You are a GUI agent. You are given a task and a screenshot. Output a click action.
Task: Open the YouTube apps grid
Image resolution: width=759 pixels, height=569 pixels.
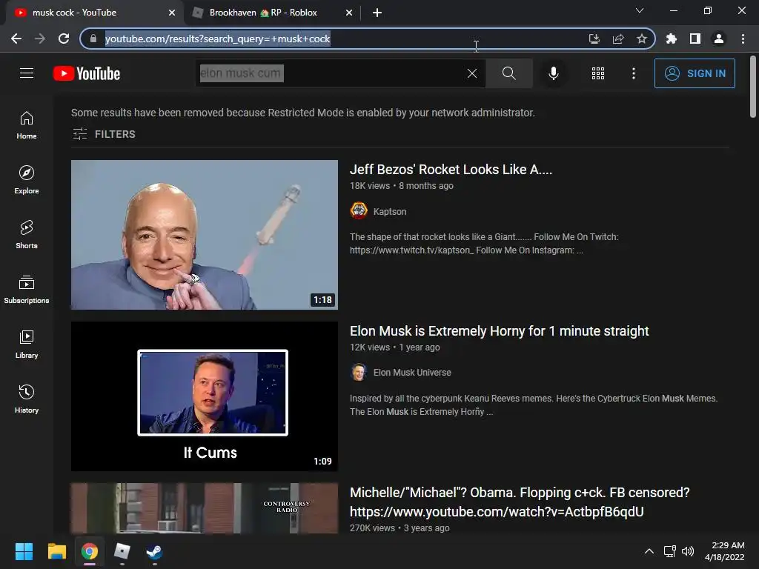pyautogui.click(x=598, y=73)
